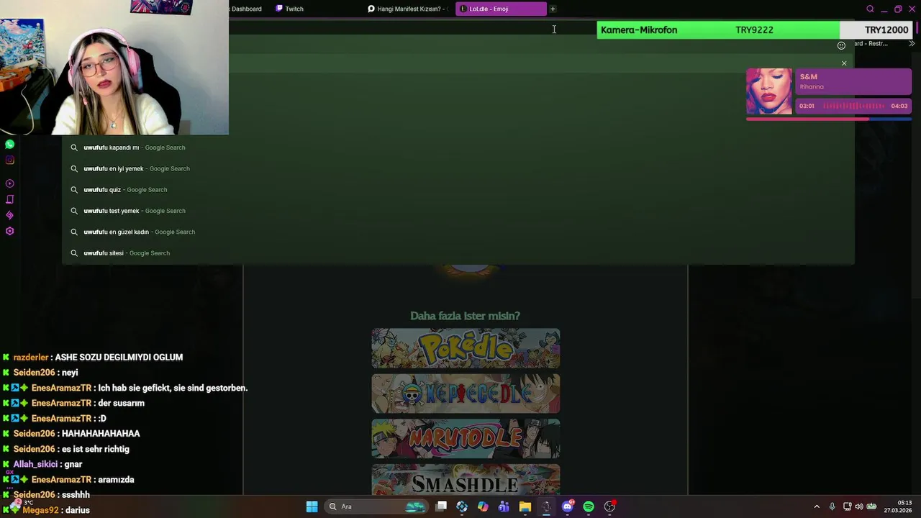Click the Rihanna S&M album cover

(x=769, y=91)
